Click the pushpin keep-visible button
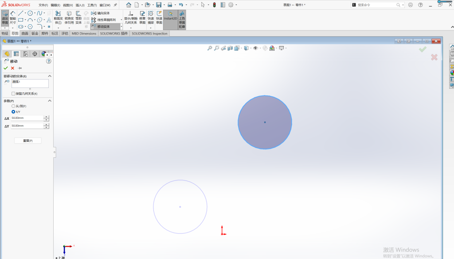 20,68
